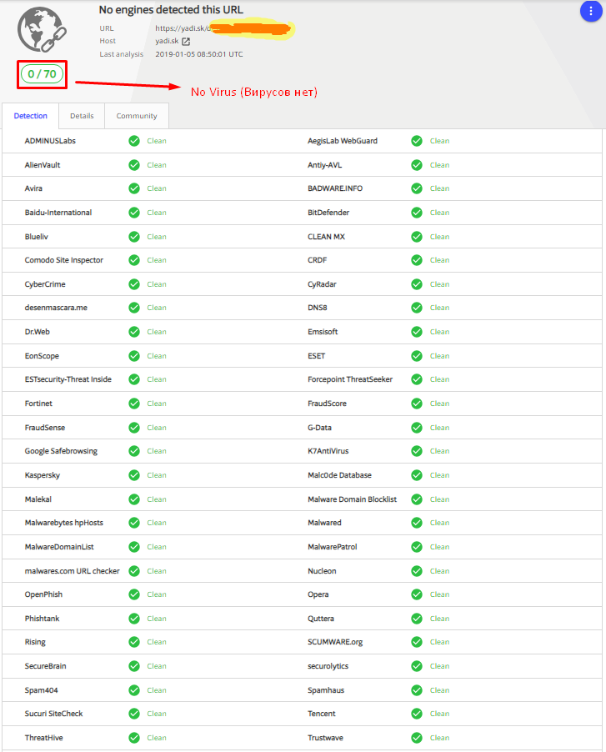Image resolution: width=606 pixels, height=752 pixels.
Task: Click the green check icon beside Emsisoft
Action: coord(417,332)
